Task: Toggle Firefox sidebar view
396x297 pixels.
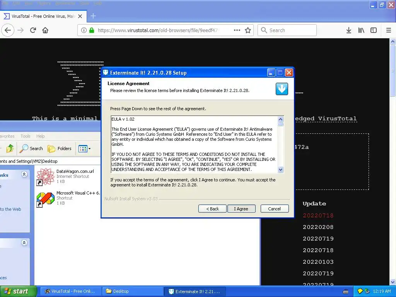Action: [374, 30]
